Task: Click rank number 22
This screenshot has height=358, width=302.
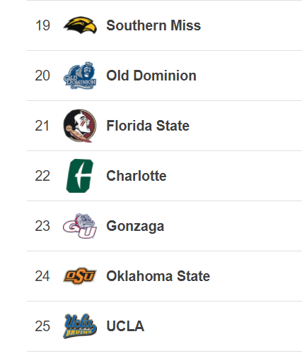Action: pyautogui.click(x=42, y=176)
